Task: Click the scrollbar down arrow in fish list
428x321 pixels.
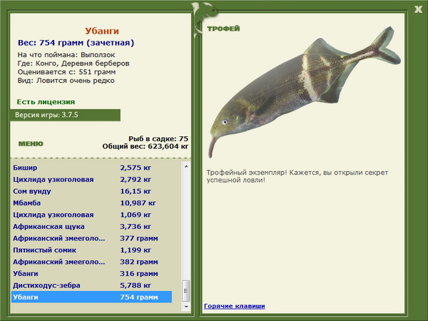Action: click(x=186, y=307)
